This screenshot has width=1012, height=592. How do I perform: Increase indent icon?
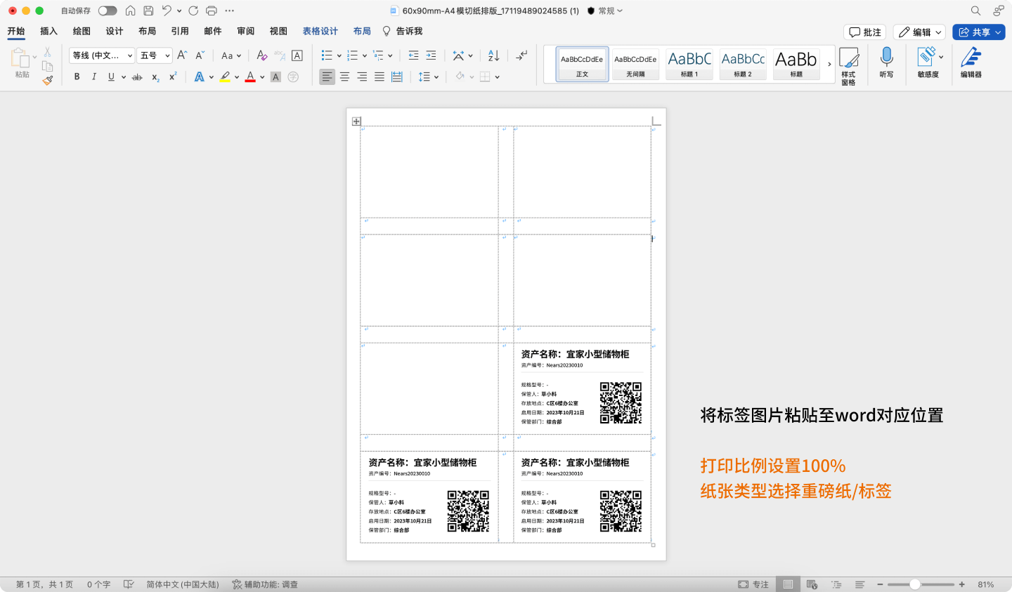click(431, 55)
